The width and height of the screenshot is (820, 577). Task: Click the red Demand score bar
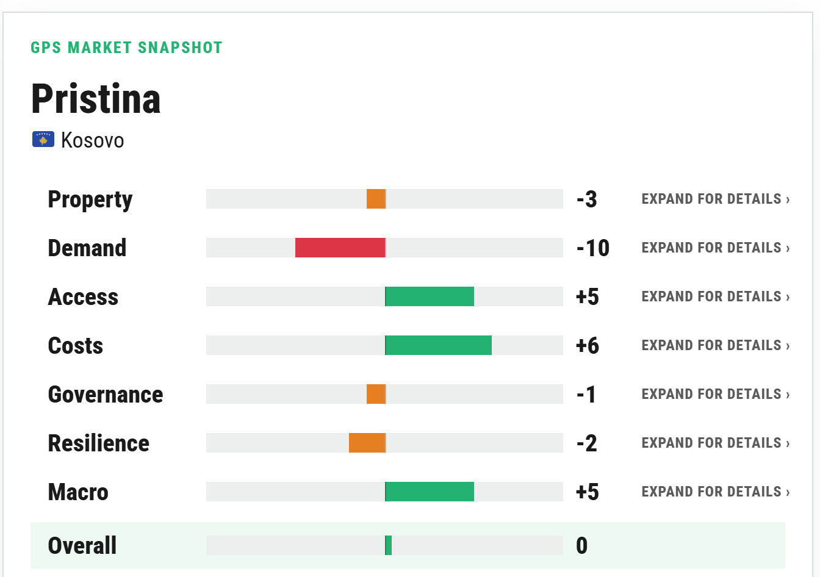pyautogui.click(x=340, y=248)
